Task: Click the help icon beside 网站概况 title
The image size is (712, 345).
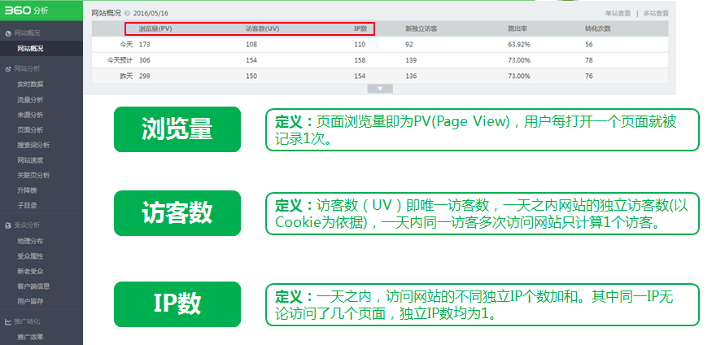Action: [127, 13]
